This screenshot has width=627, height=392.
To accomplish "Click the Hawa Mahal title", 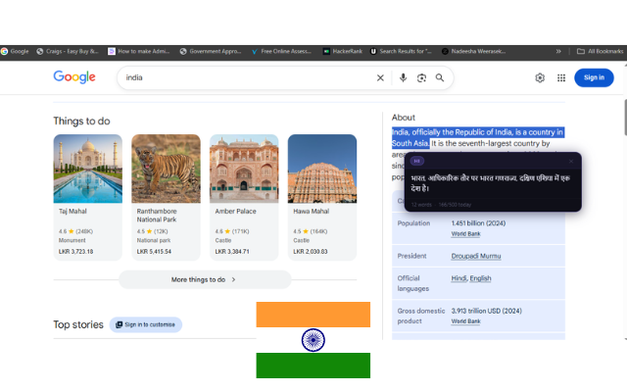I will pos(312,212).
